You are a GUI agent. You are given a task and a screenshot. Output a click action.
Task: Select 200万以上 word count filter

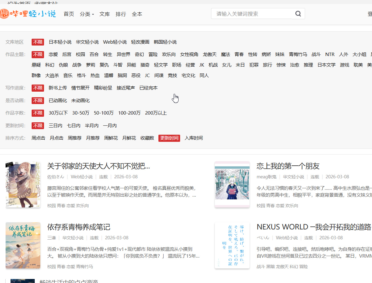[156, 113]
